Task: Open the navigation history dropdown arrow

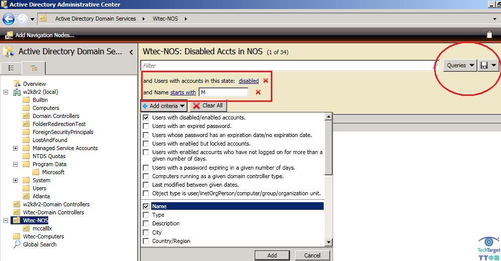Action: tap(32, 19)
